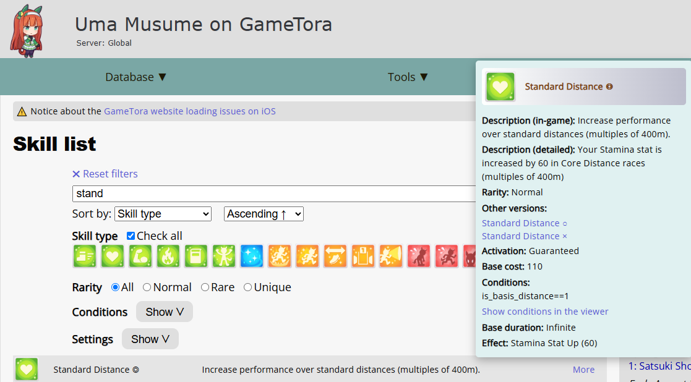Toggle the blue sparkle skill type filter

tap(252, 256)
